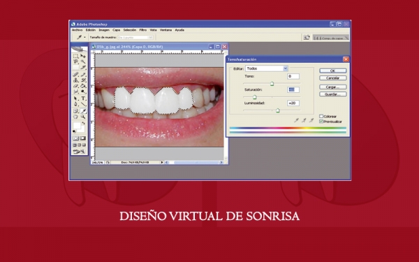
Task: Open the Editar dropdown showing Todos
Action: coord(267,68)
